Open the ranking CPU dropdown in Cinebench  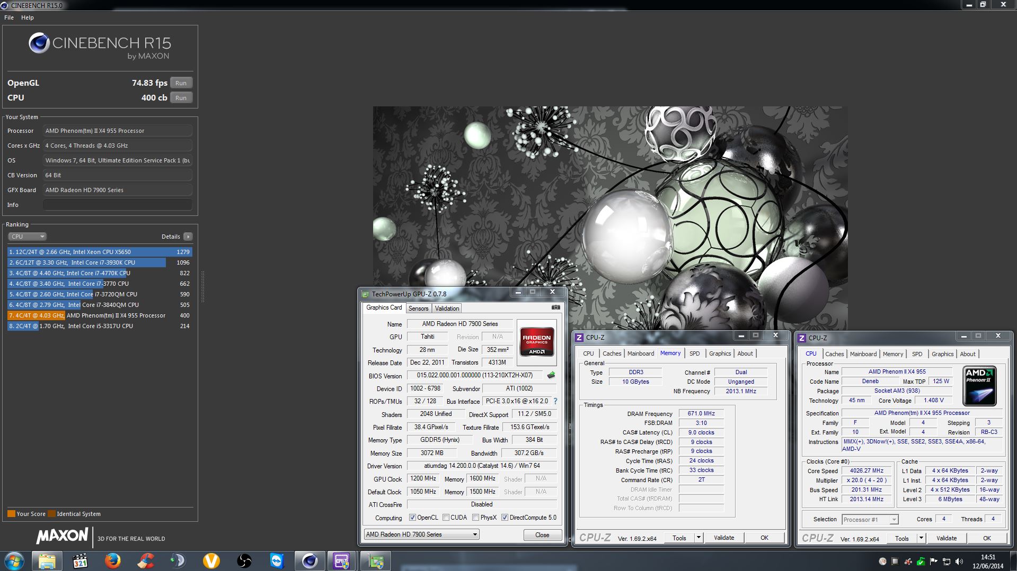click(x=28, y=237)
